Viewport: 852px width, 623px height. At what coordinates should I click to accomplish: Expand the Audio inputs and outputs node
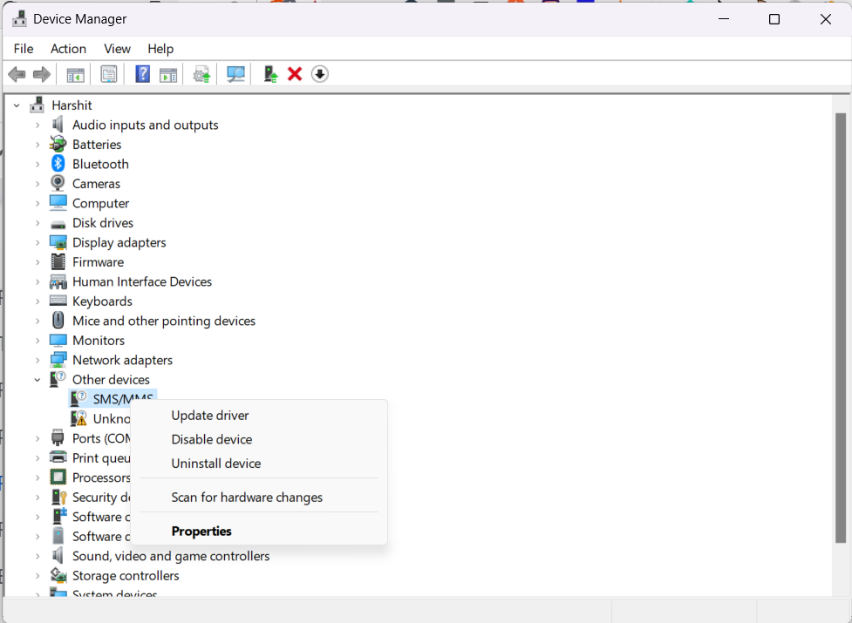pos(37,125)
